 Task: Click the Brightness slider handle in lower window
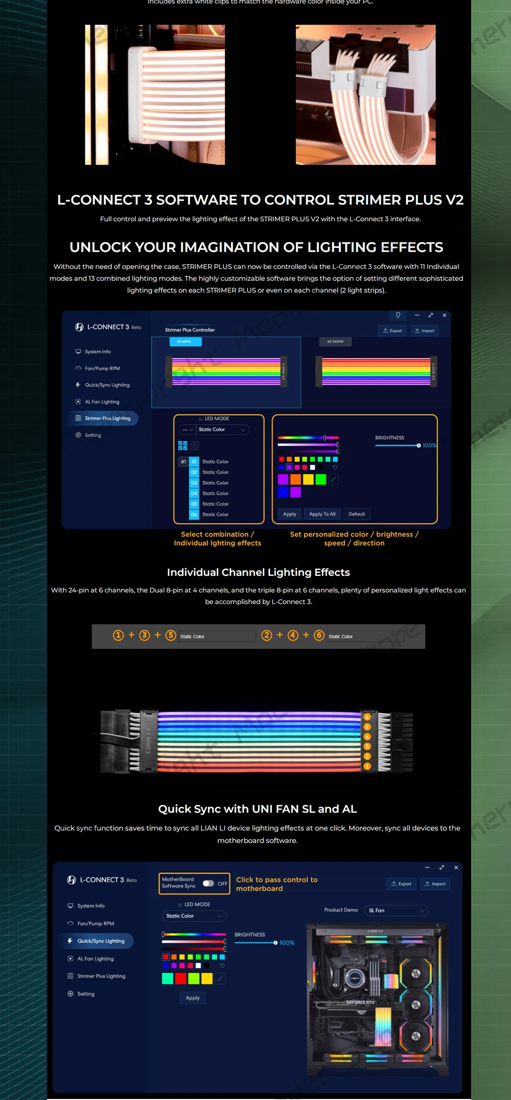275,942
